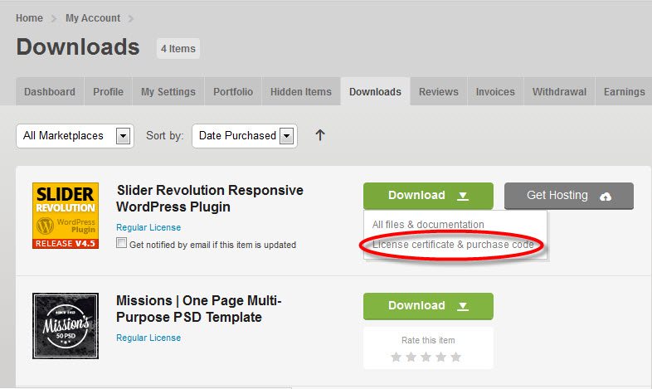Click Download button for Slider Revolution
This screenshot has height=389, width=652.
tap(428, 196)
